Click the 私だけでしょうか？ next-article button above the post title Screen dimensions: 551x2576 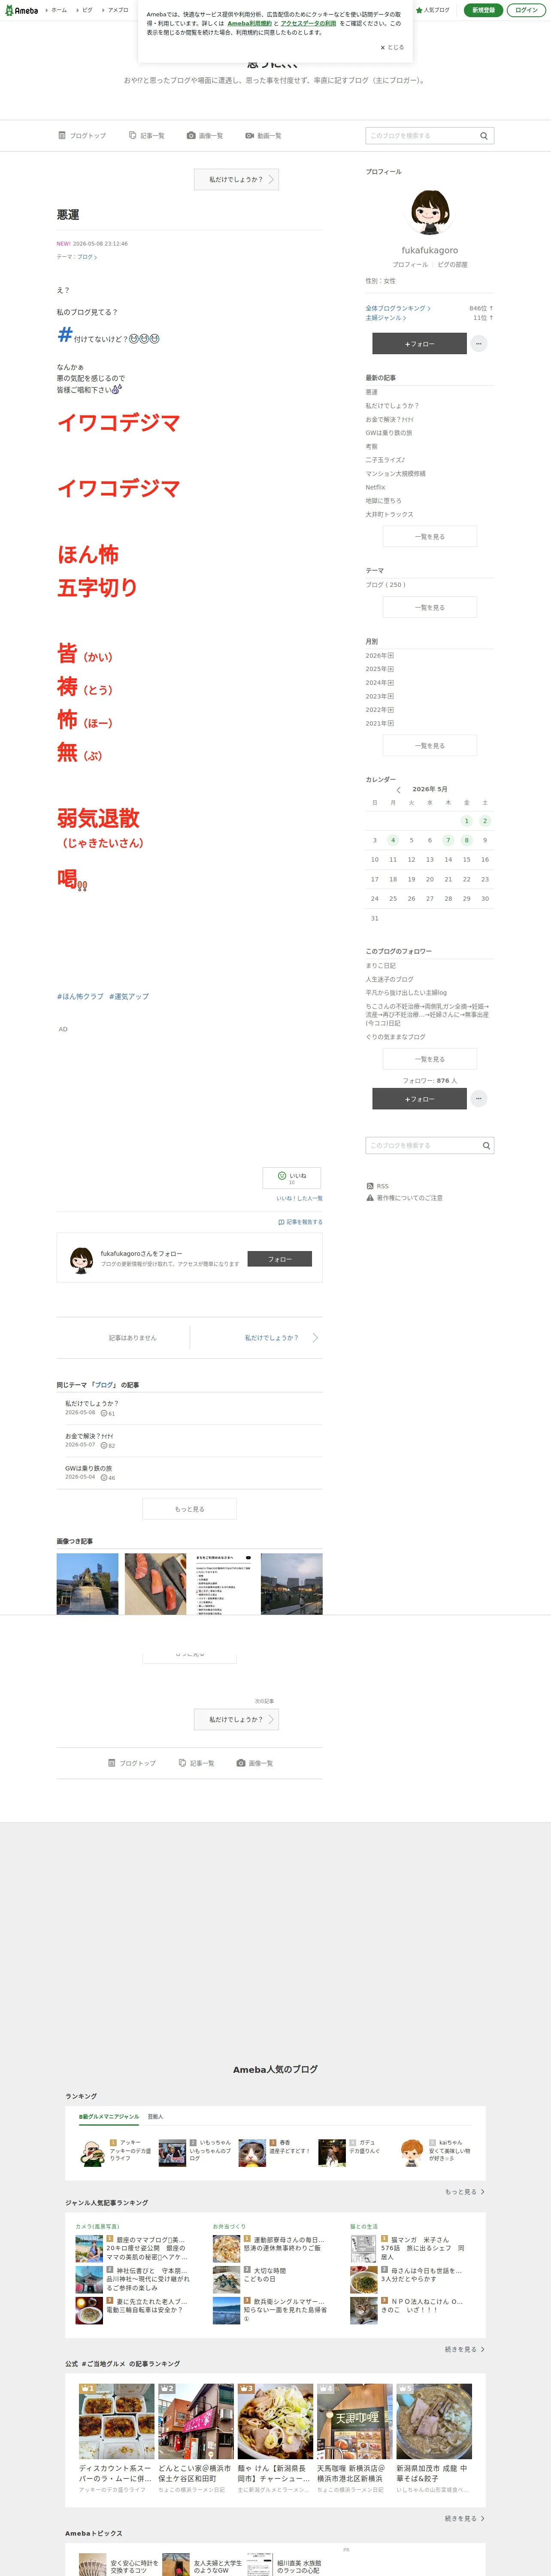click(x=236, y=180)
